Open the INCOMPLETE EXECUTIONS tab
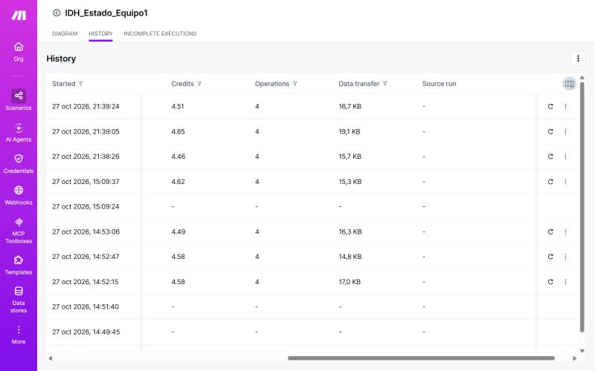Image resolution: width=595 pixels, height=371 pixels. (x=160, y=33)
